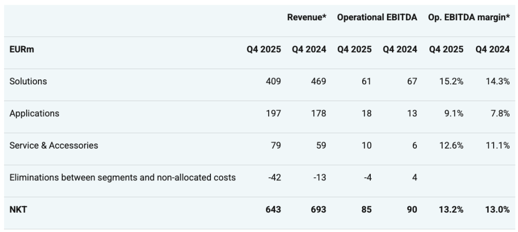
Task: Select Applications Q4 2025 margin 9.1%
Action: (453, 113)
